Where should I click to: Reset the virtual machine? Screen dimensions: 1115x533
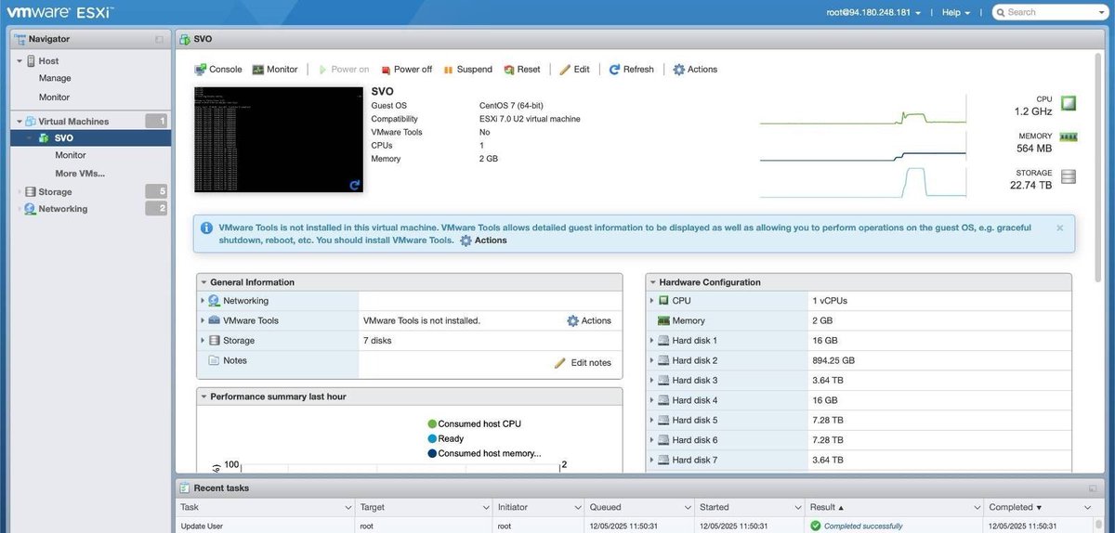(522, 70)
